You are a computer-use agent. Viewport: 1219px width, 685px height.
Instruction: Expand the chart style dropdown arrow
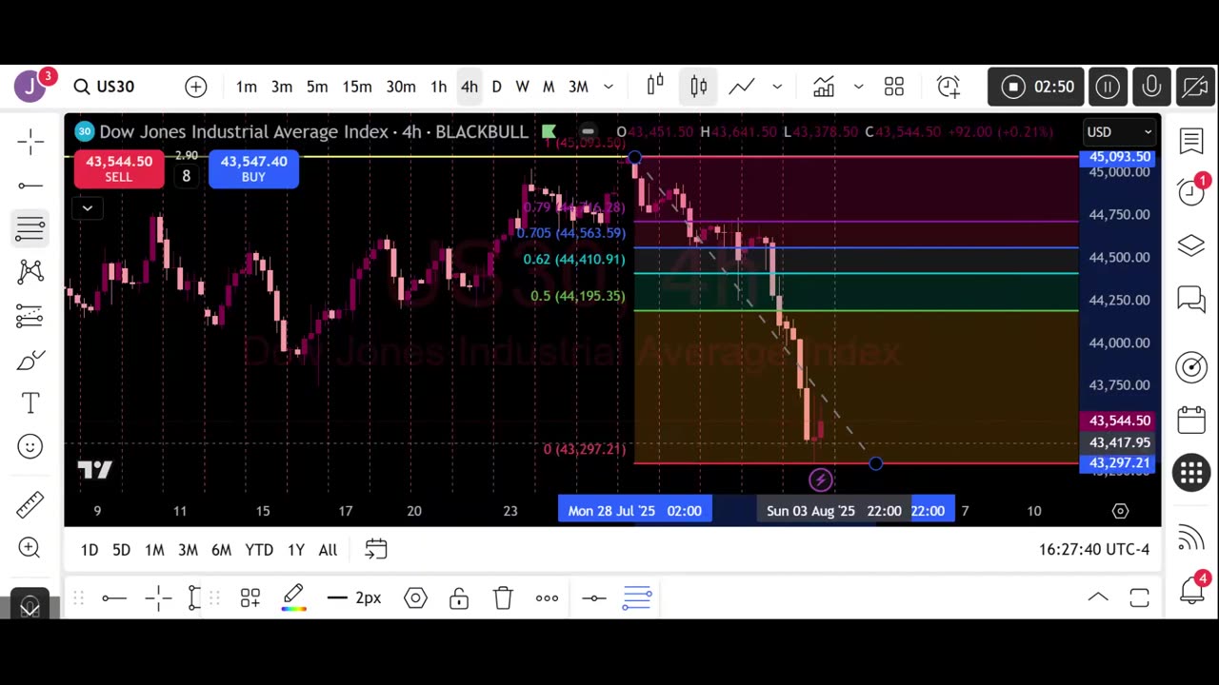777,87
